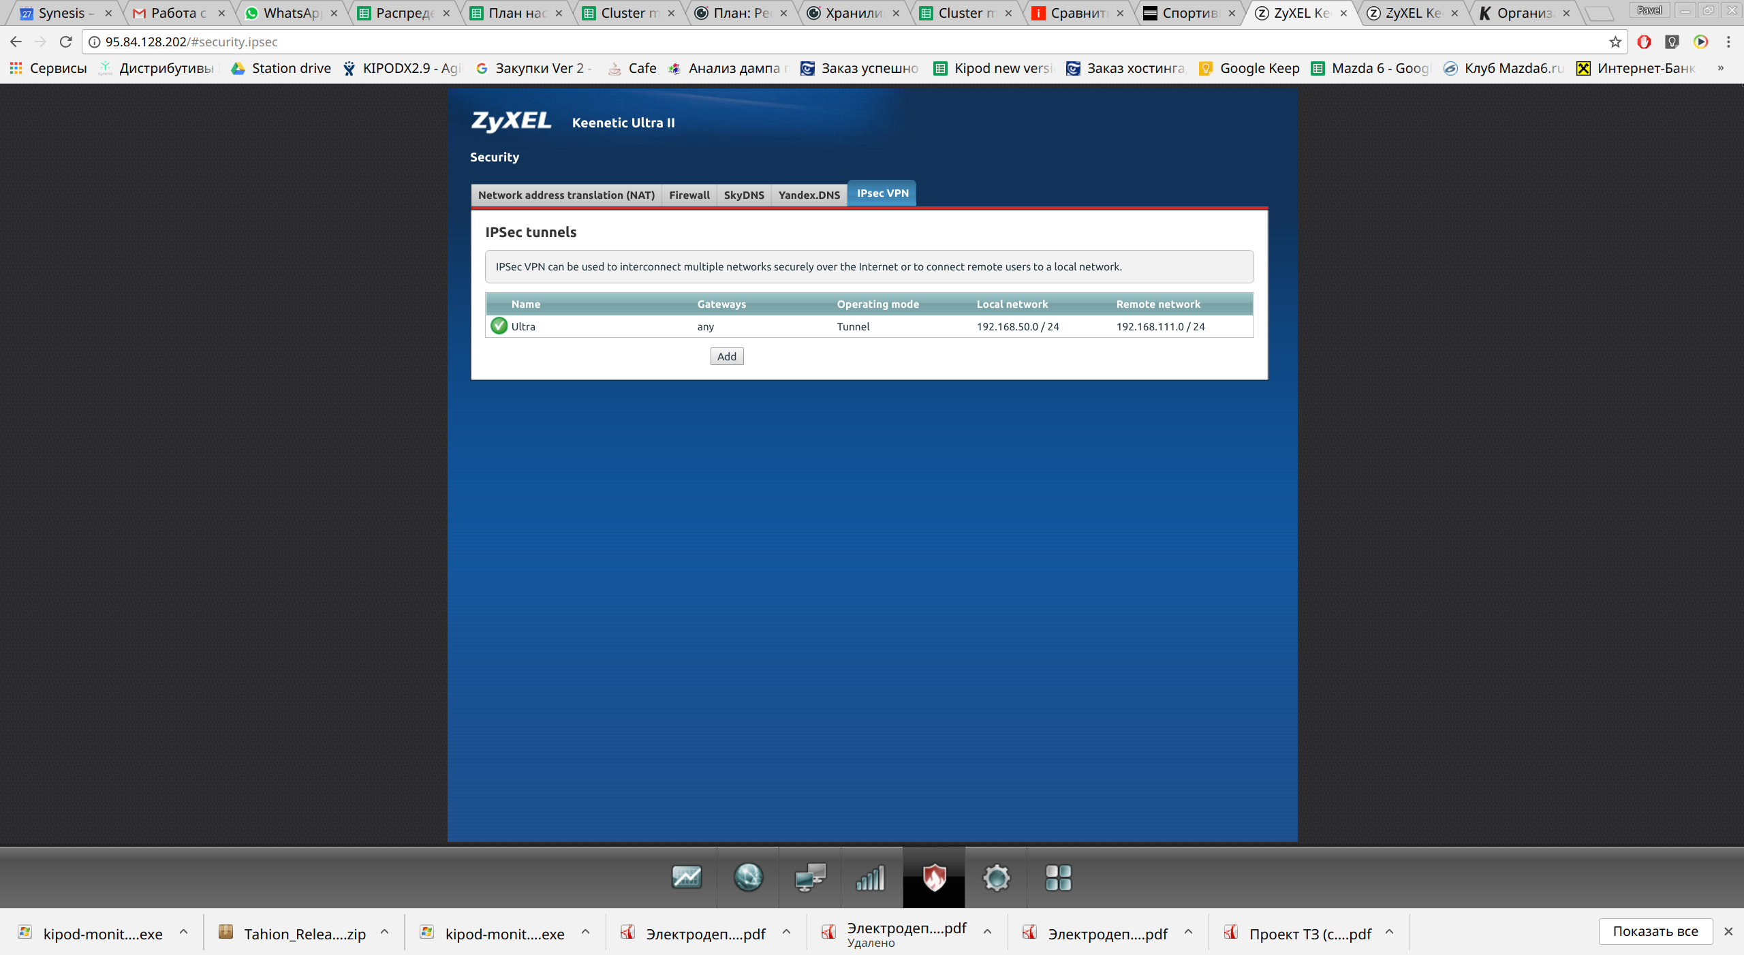Screen dimensions: 1744x955
Task: Open the Wi-Fi signal bars dock icon
Action: pos(871,877)
